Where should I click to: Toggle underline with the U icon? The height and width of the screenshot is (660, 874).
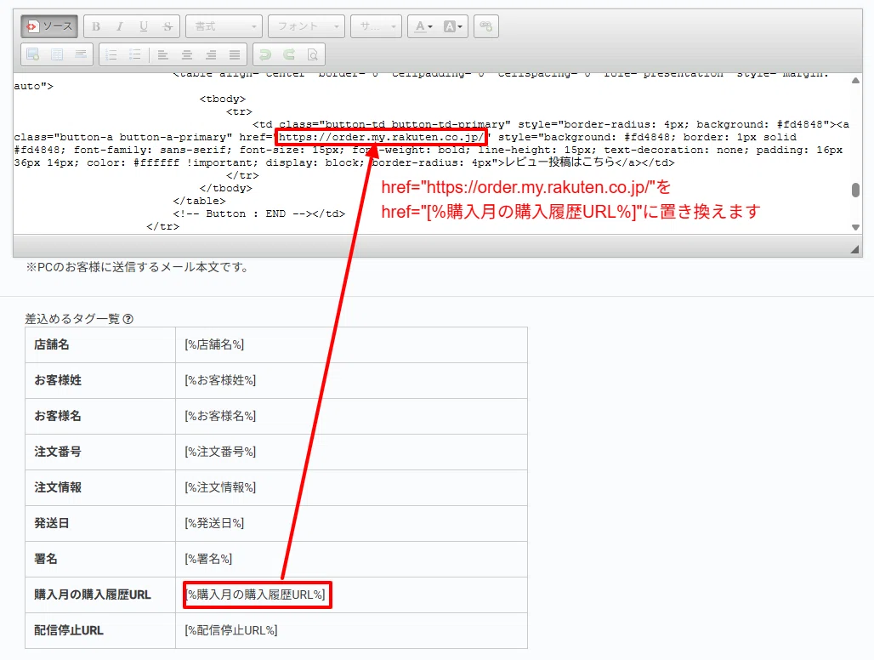pos(144,26)
